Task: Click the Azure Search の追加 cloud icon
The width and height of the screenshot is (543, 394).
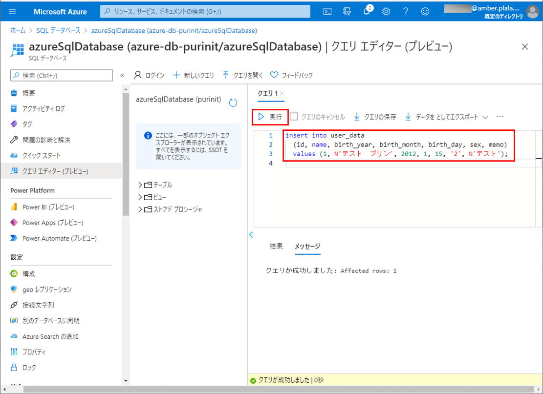Action: 14,336
